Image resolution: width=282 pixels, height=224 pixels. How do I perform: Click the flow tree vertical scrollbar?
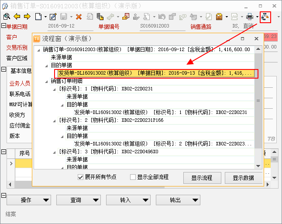[x=258, y=109]
